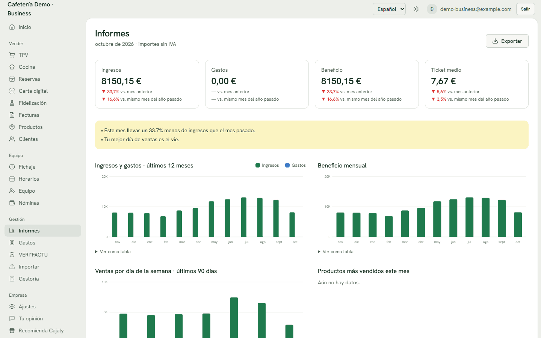Click the 33.7% menos de ingresos insight line
The image size is (541, 338).
coord(178,130)
